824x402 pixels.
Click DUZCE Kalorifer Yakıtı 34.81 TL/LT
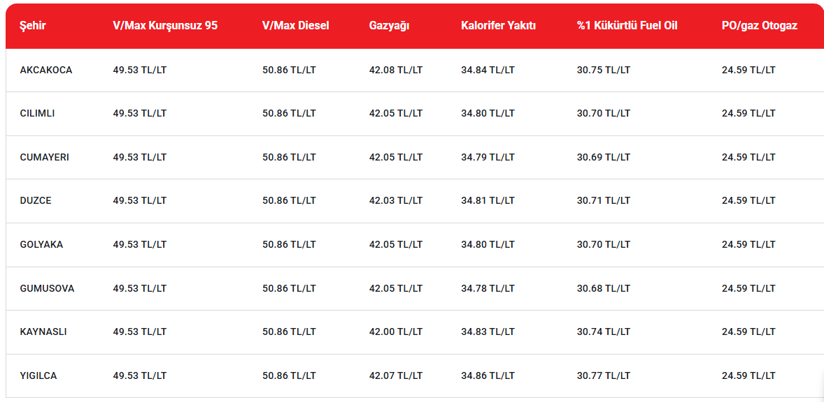click(x=488, y=201)
